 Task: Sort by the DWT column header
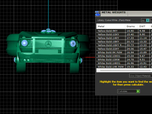pyautogui.click(x=144, y=26)
